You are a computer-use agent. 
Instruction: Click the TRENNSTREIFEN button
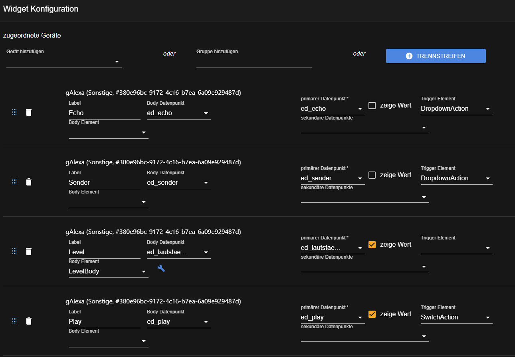tap(436, 56)
